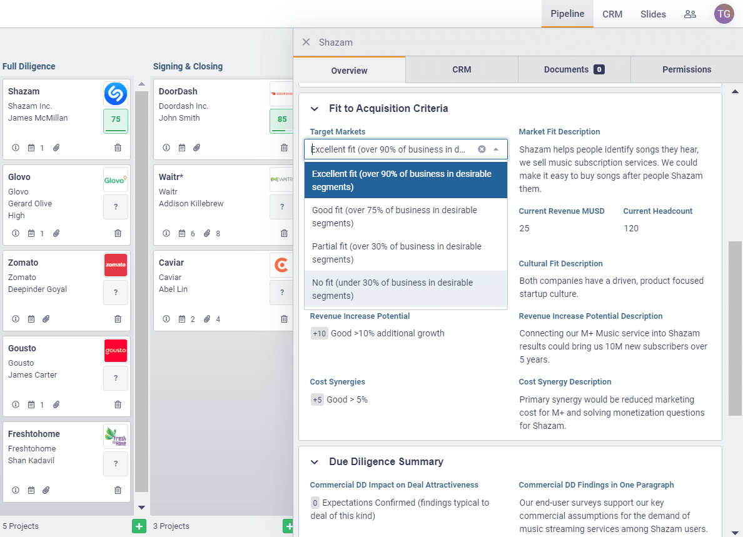Screen dimensions: 743x537
Task: Select No fit under 30% option
Action: [406, 289]
